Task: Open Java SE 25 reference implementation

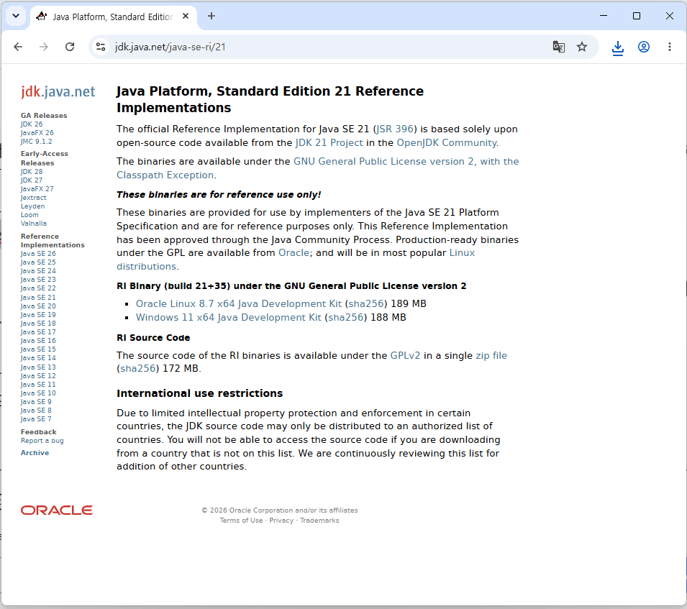Action: pyautogui.click(x=38, y=262)
